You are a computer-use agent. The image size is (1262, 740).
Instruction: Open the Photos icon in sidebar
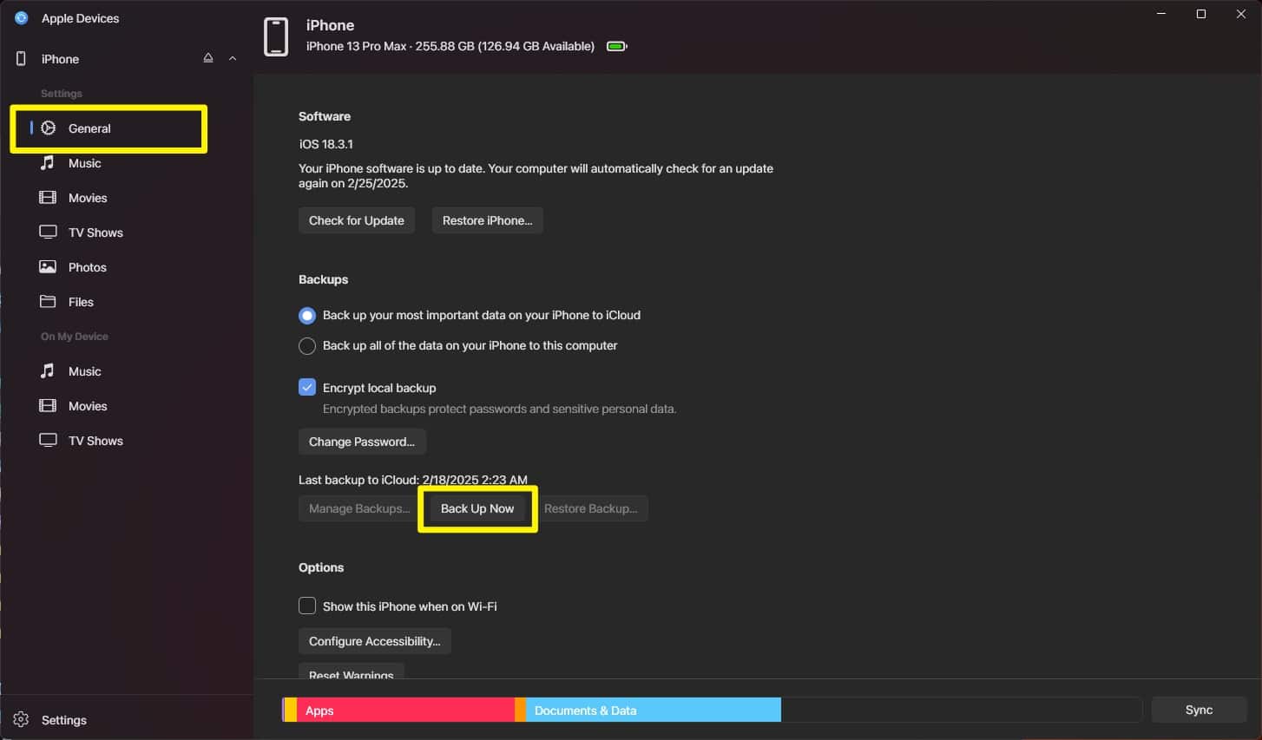[48, 267]
